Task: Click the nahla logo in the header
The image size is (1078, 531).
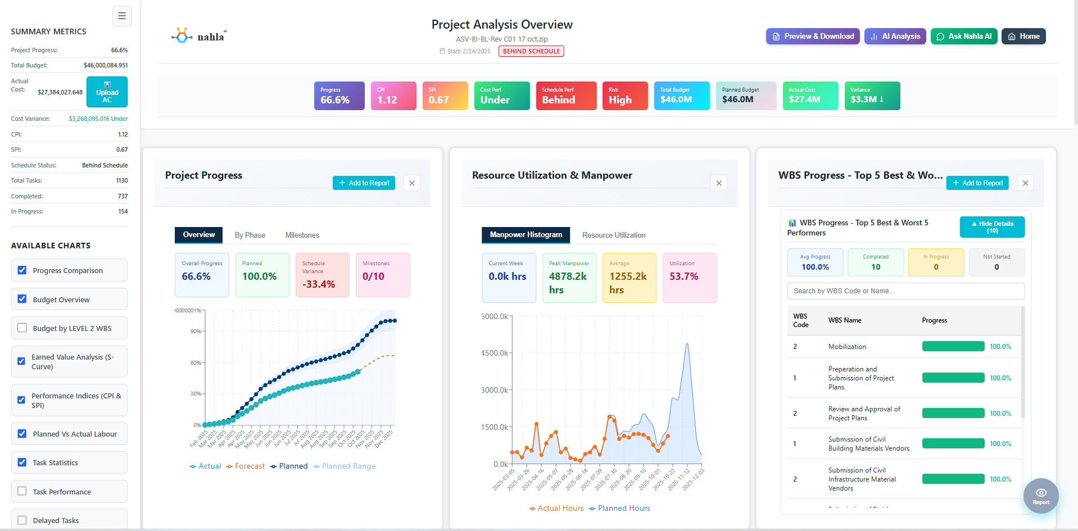Action: (200, 35)
